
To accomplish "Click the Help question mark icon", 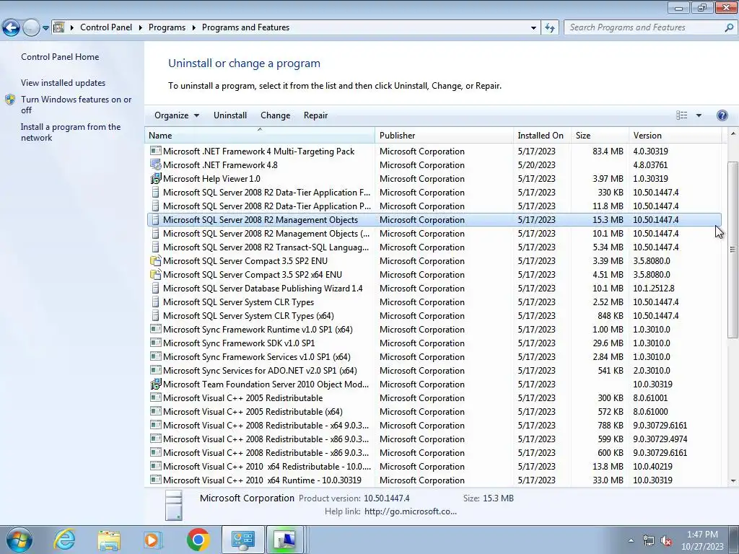I will pyautogui.click(x=722, y=115).
